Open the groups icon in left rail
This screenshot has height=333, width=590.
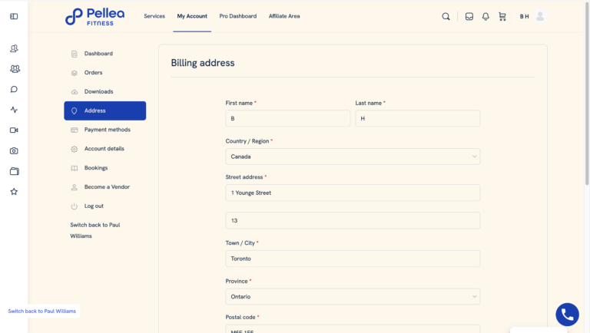[x=15, y=69]
